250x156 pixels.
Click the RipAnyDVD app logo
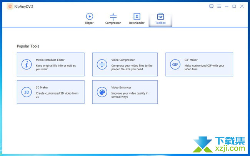[x=10, y=7]
